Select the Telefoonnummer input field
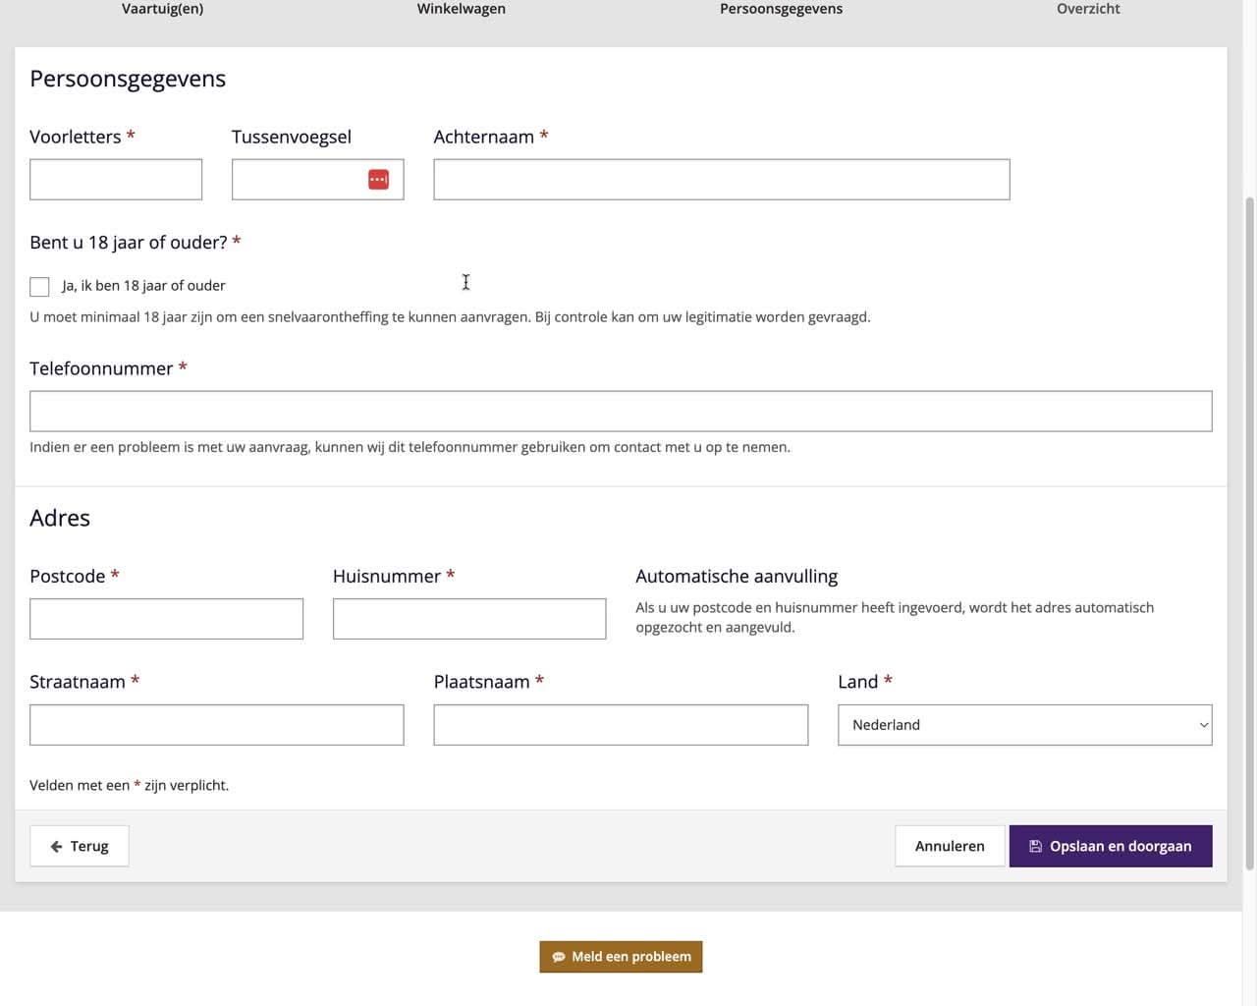Image resolution: width=1257 pixels, height=1006 pixels. pyautogui.click(x=621, y=412)
